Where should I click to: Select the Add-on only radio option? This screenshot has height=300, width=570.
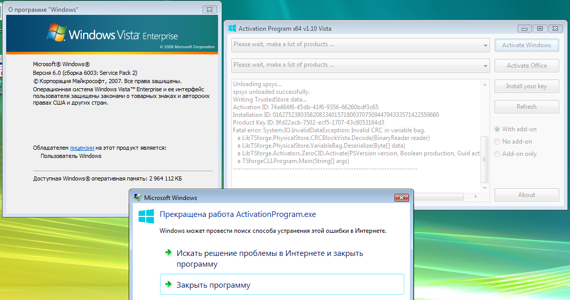(516, 154)
